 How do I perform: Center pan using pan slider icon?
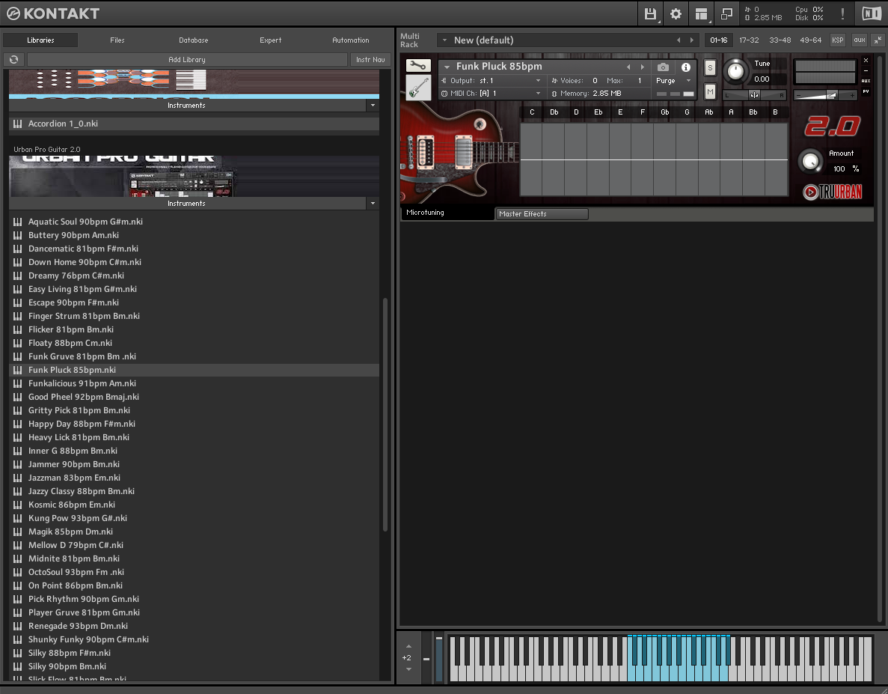pos(754,94)
